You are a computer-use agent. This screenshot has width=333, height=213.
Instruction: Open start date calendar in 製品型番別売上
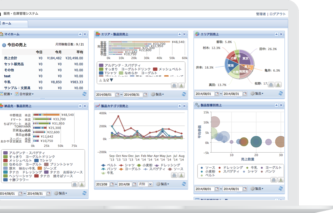[217, 189]
